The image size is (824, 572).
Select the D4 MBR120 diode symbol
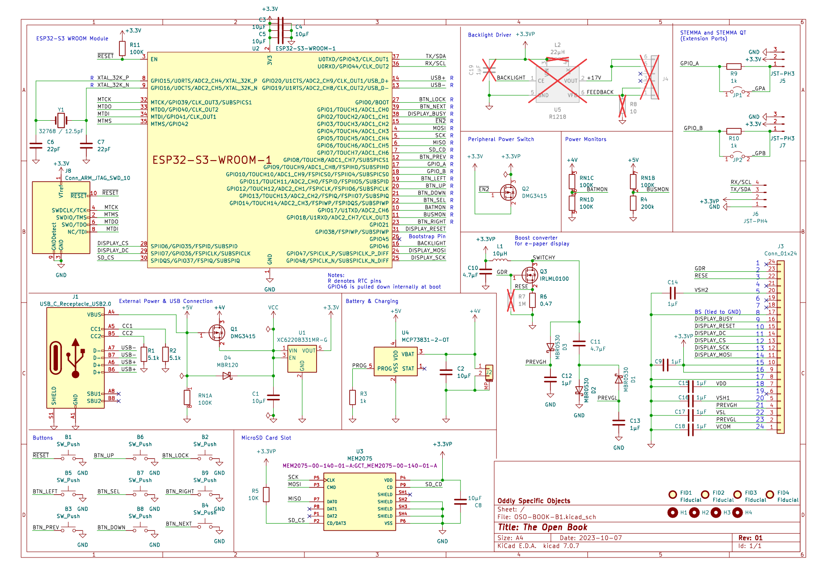pos(227,376)
